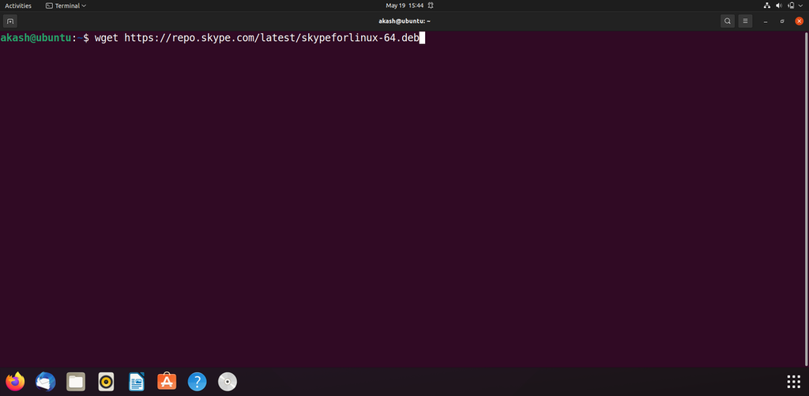Screen dimensions: 809x396
Task: Launch Firefox from the dock
Action: click(15, 382)
